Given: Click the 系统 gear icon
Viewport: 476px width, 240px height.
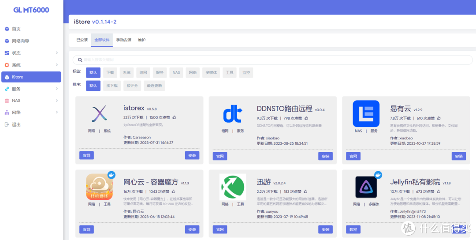Looking at the screenshot, I should (7, 65).
